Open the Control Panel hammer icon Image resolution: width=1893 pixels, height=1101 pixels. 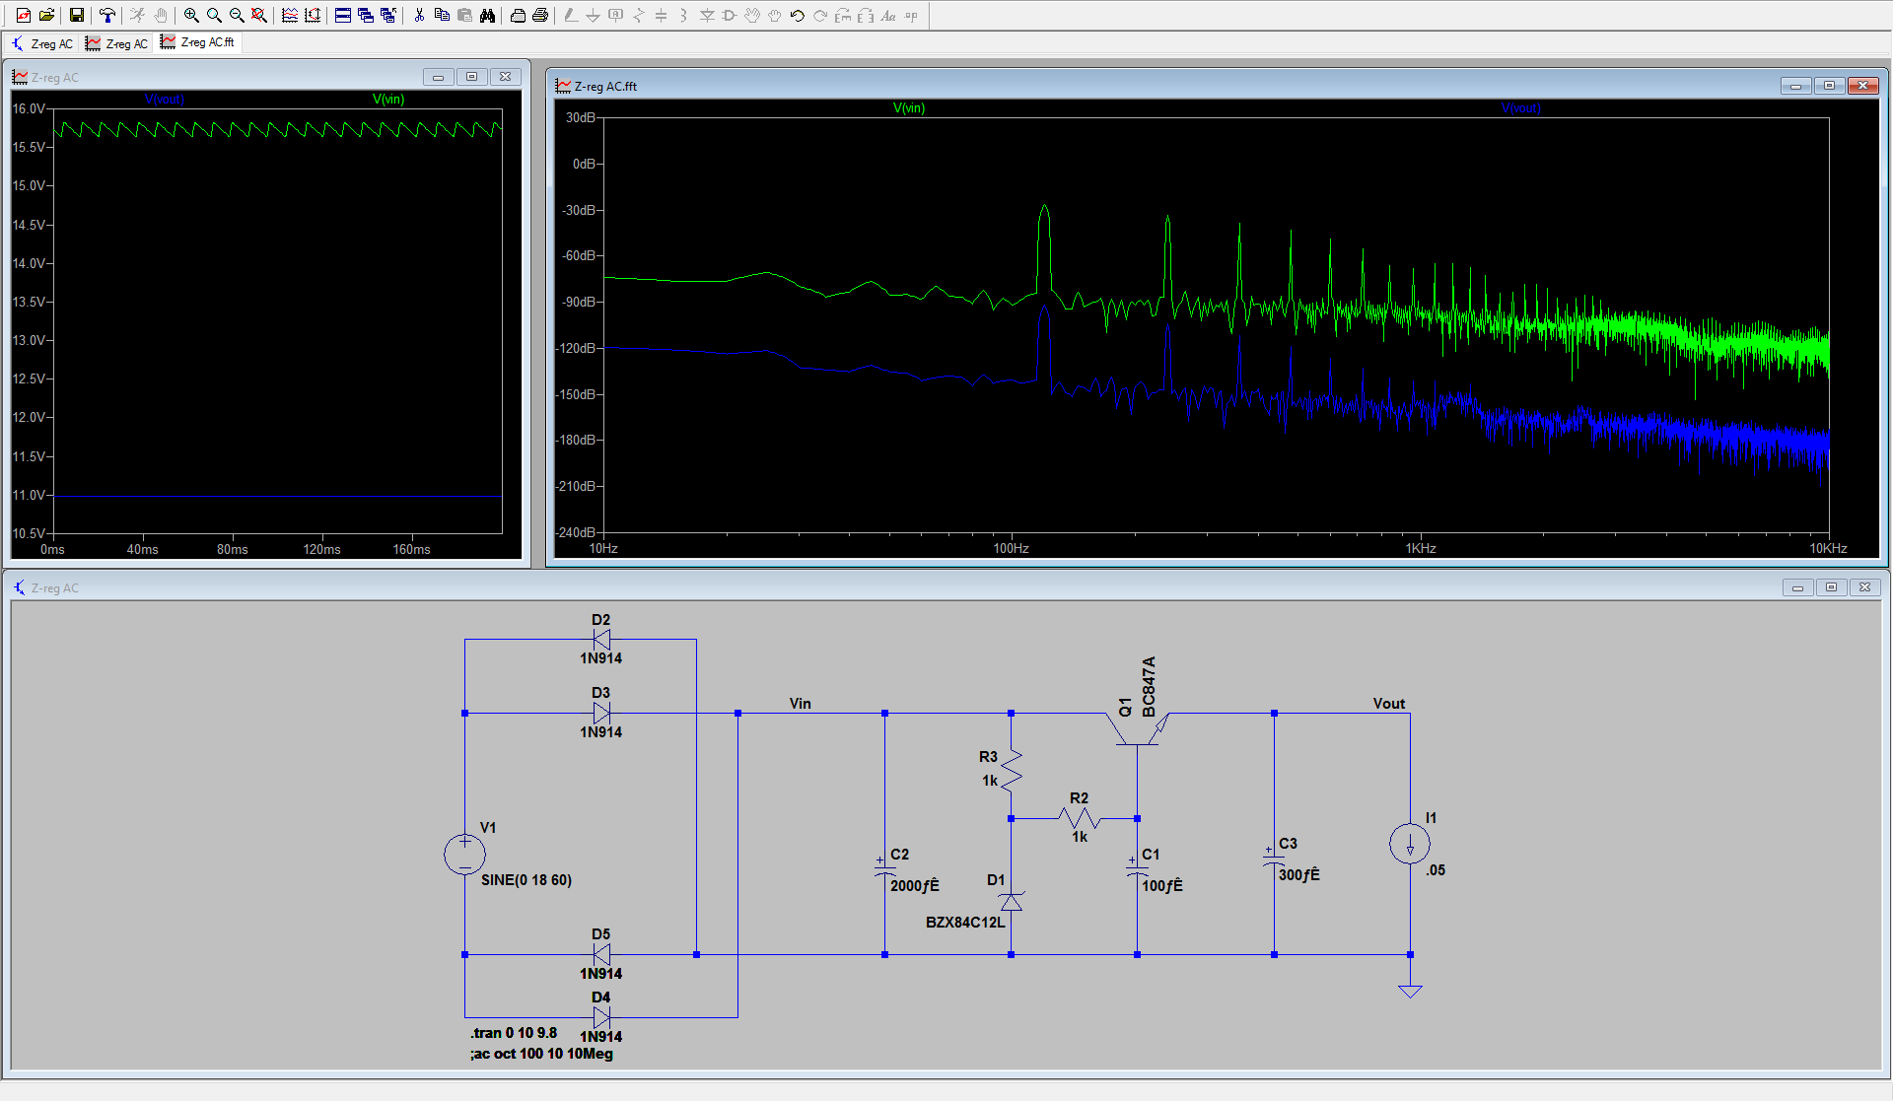tap(106, 15)
